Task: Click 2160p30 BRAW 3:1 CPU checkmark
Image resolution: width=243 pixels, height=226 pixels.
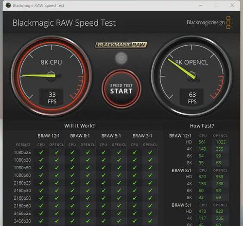Action: pos(135,191)
